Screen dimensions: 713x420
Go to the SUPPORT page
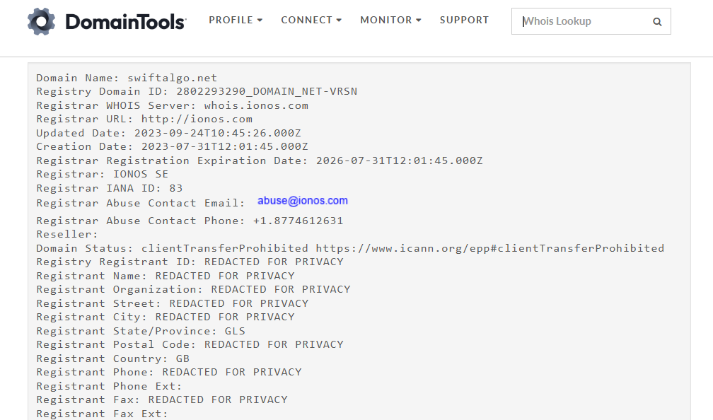point(464,20)
